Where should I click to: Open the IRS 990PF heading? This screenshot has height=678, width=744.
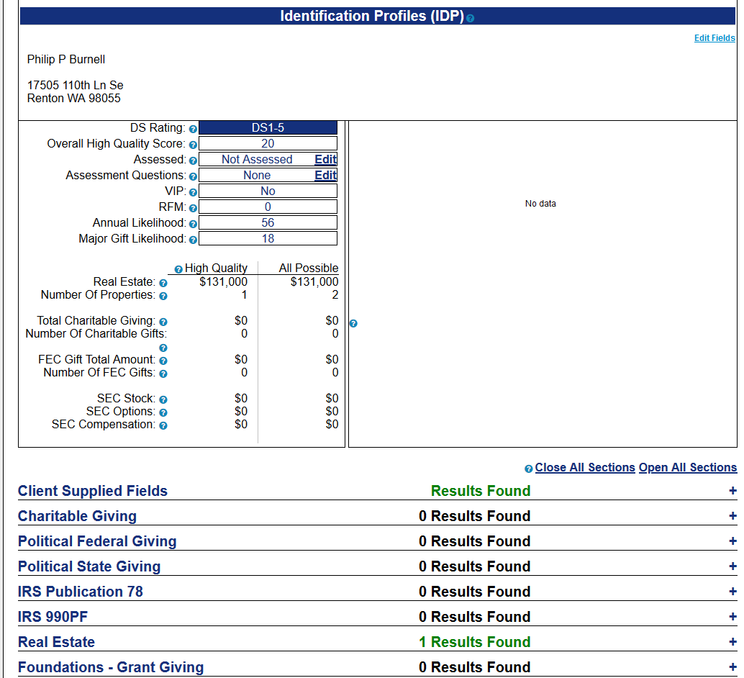pos(53,617)
